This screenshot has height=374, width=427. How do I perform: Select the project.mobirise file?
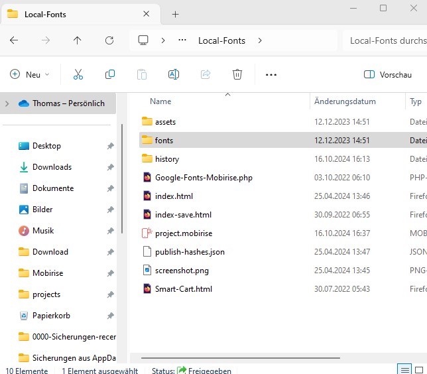click(x=184, y=233)
